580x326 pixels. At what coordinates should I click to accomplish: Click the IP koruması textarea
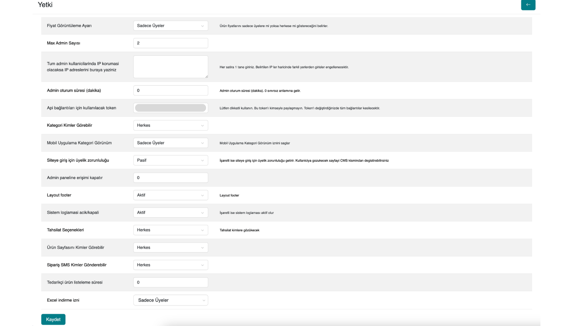pos(171,67)
